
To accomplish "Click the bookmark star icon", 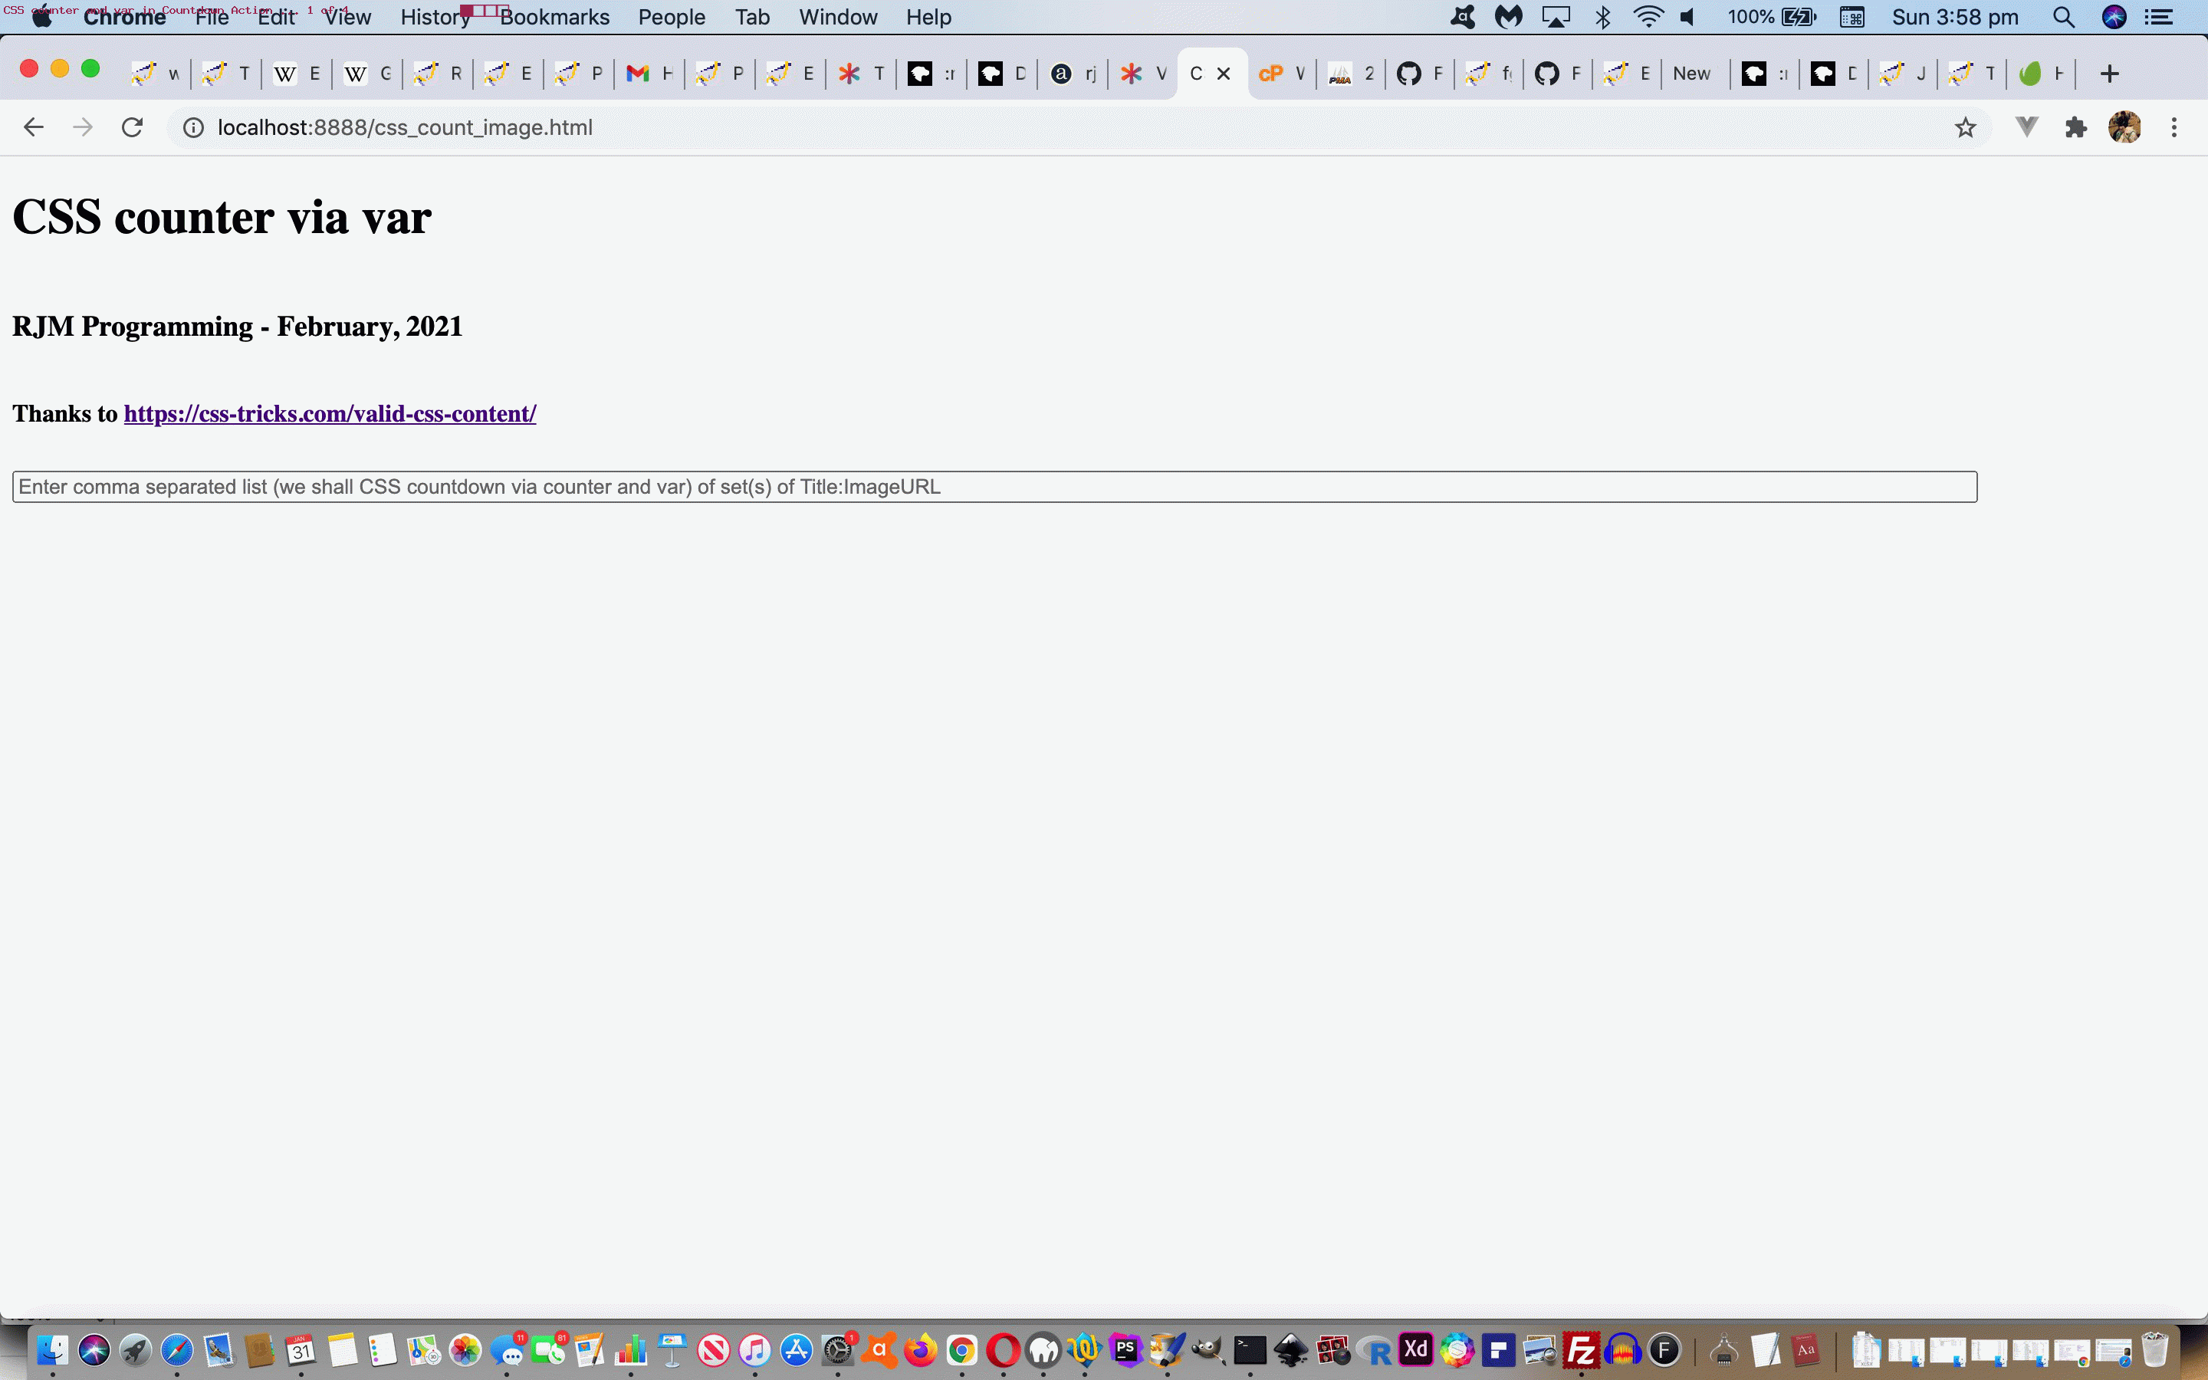I will 1967,127.
